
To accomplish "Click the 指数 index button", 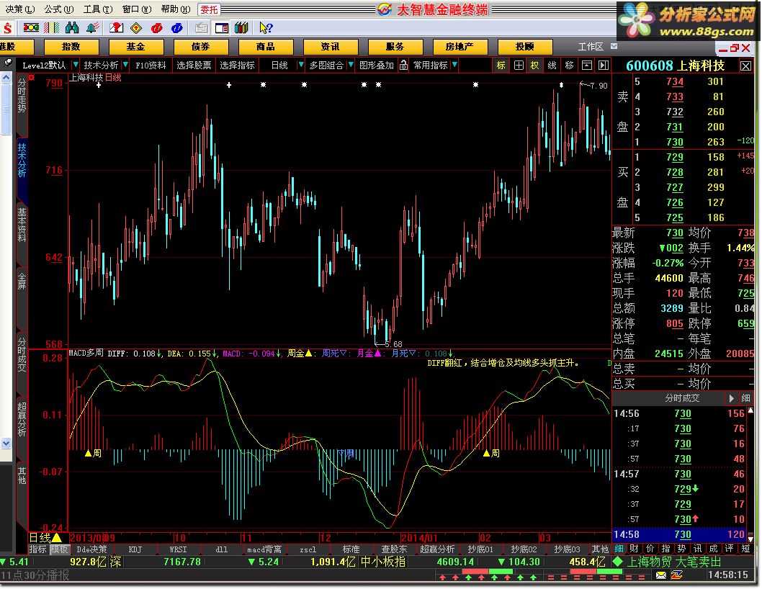I will pos(71,47).
